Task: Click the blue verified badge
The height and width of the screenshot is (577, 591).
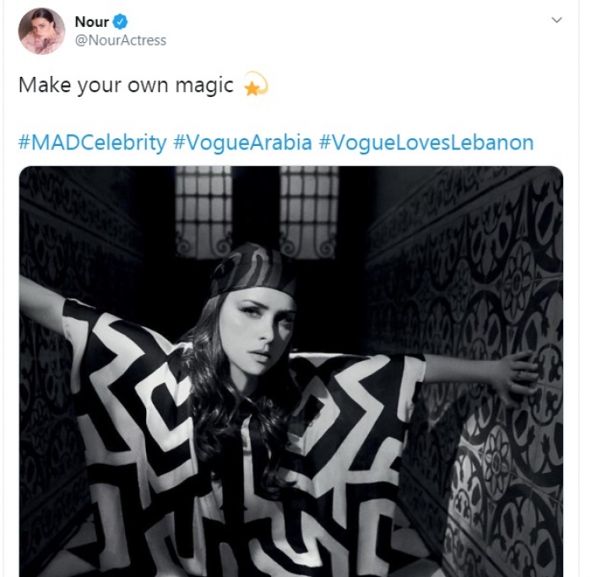Action: pyautogui.click(x=121, y=22)
